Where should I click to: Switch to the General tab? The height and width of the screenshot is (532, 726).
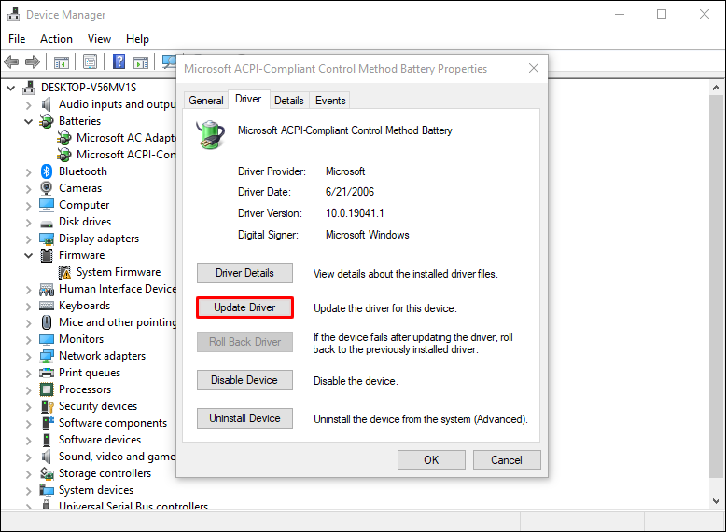(x=206, y=101)
